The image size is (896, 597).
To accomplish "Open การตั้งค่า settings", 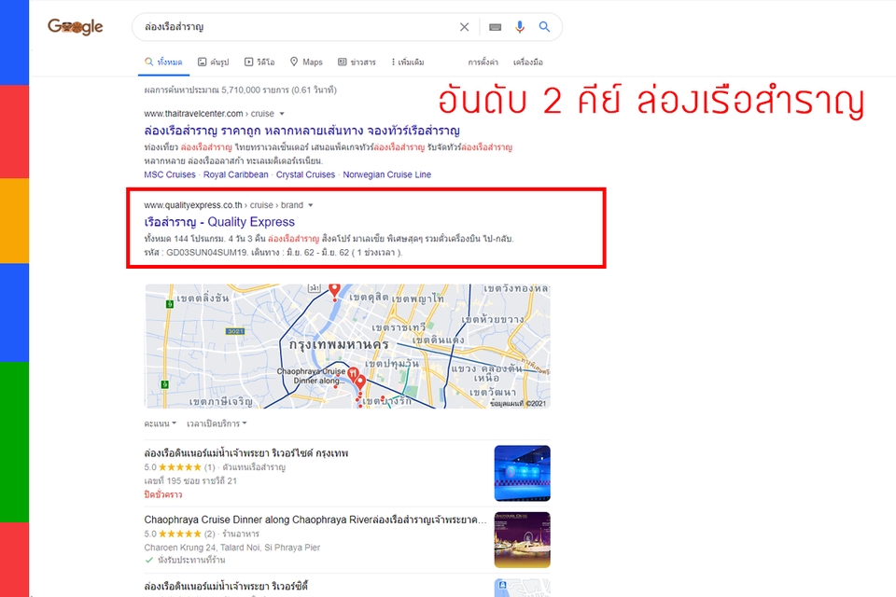I will pos(483,62).
